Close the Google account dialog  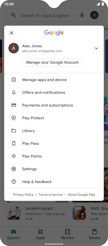pos(11,33)
